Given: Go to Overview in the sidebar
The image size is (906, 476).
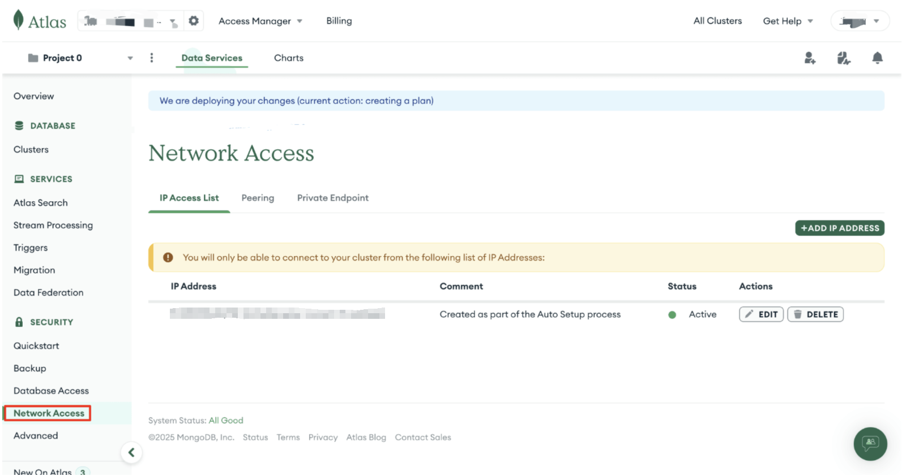Looking at the screenshot, I should point(34,96).
